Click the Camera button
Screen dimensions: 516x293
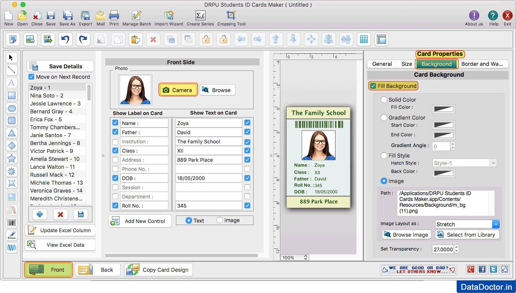pos(178,90)
